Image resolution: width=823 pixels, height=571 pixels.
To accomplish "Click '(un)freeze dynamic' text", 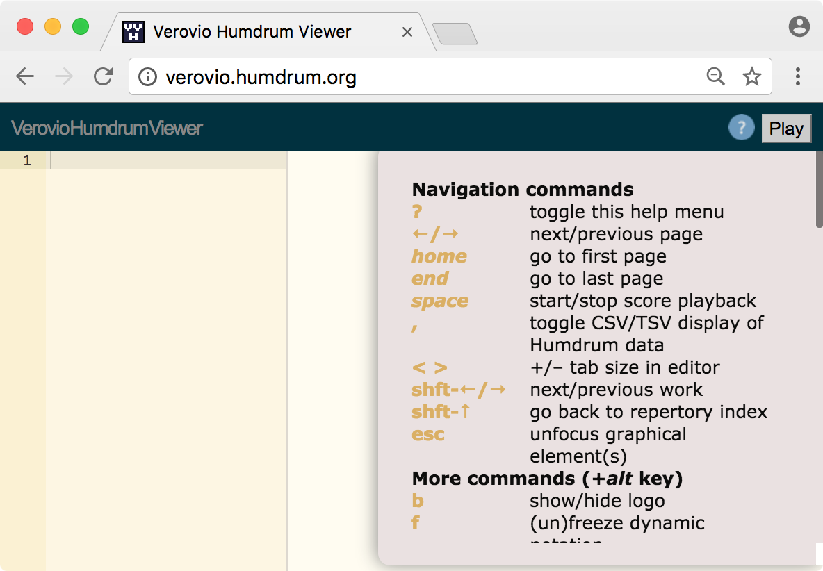I will click(x=617, y=523).
